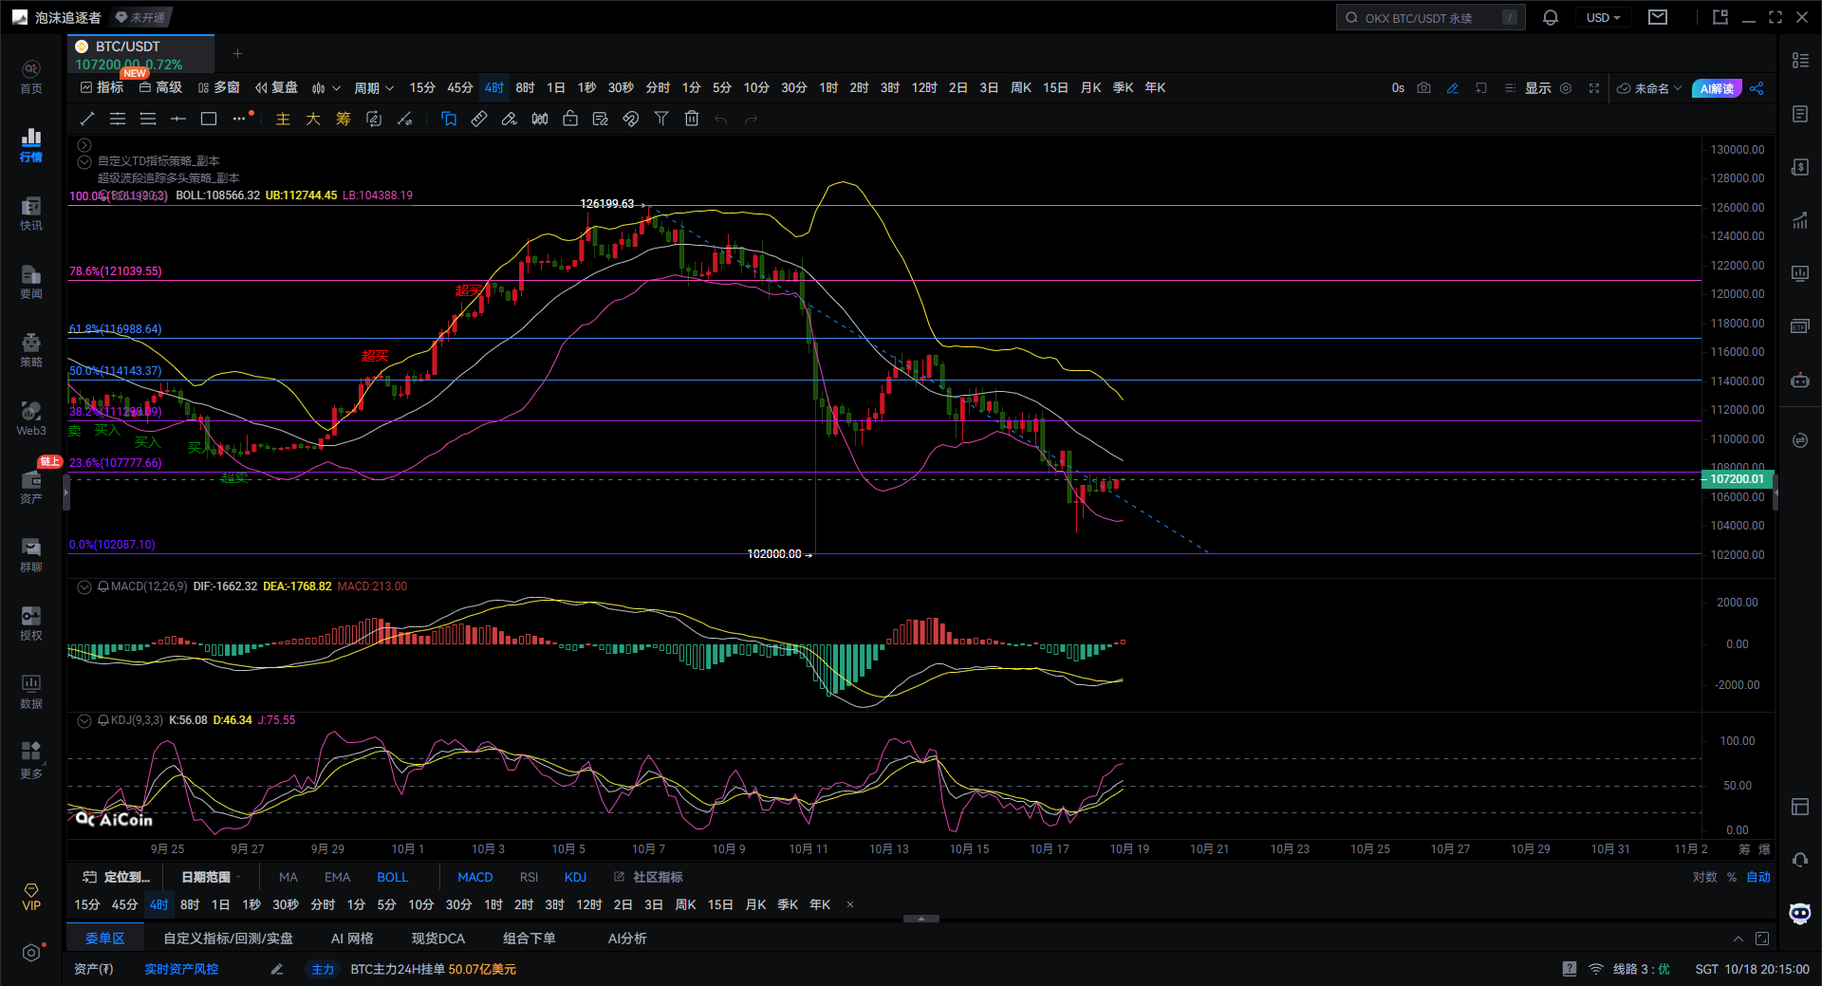Click the share icon beside AI解读

pyautogui.click(x=1757, y=88)
